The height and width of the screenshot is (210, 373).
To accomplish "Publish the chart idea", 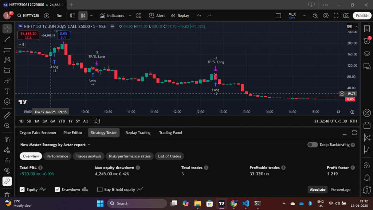I will [x=362, y=16].
